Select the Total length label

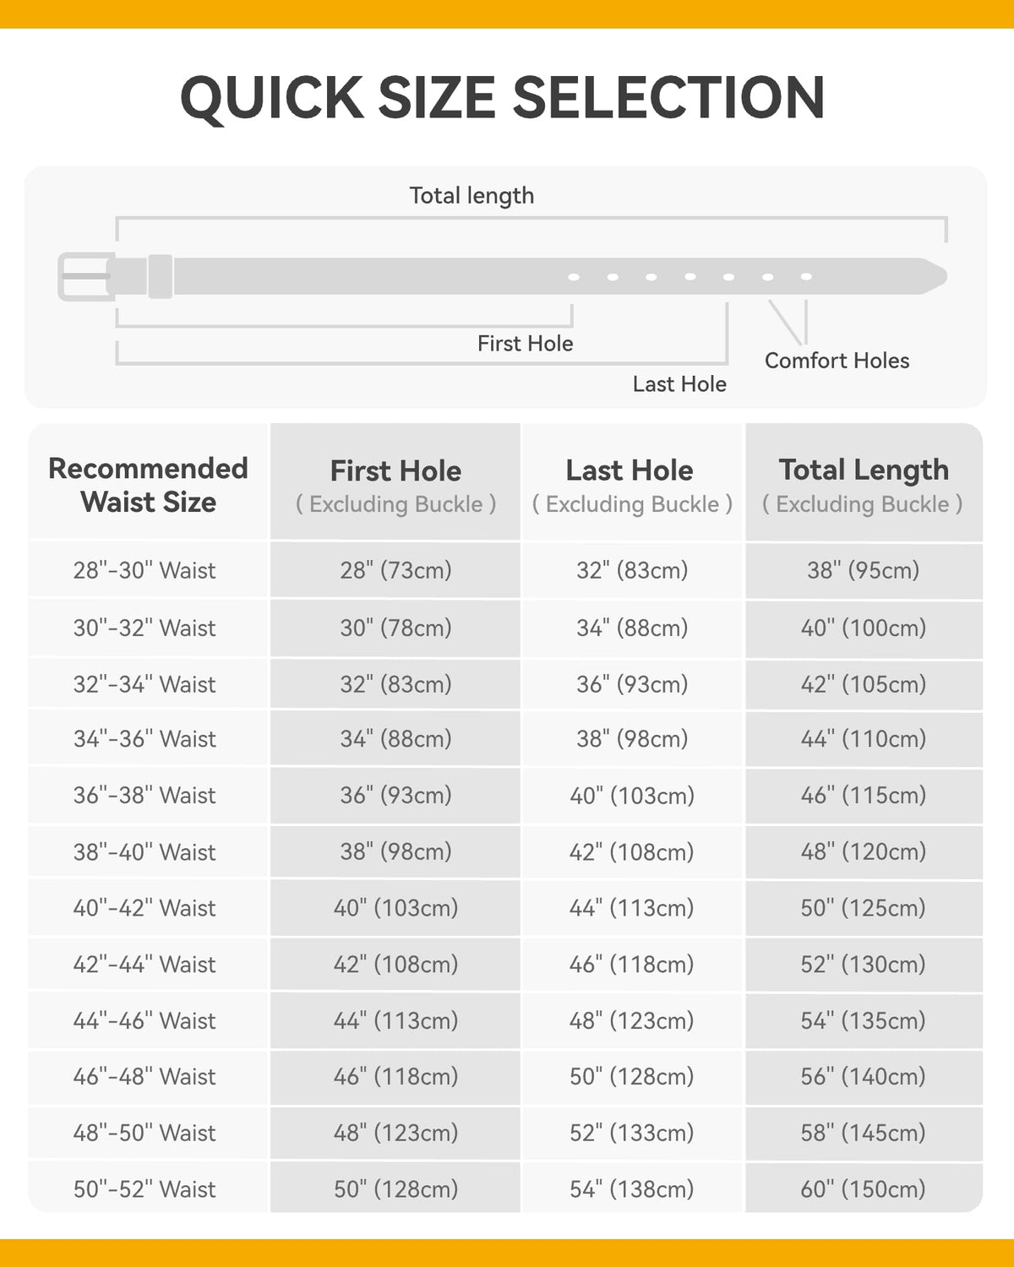(x=472, y=196)
